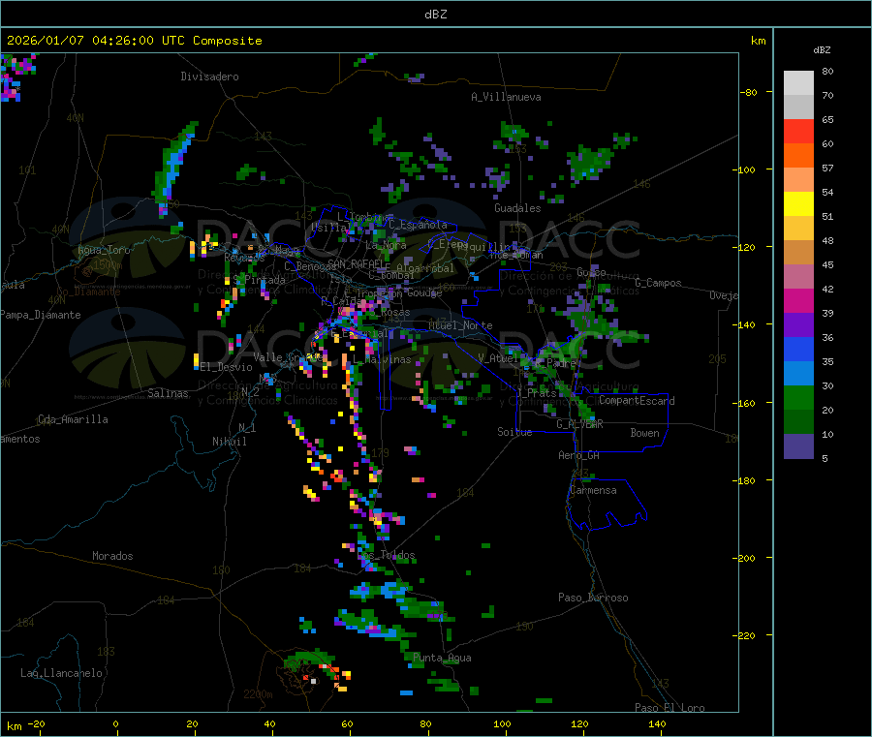The height and width of the screenshot is (737, 872).
Task: Click the red 60-65 dBZ legend swatch
Action: coord(798,131)
